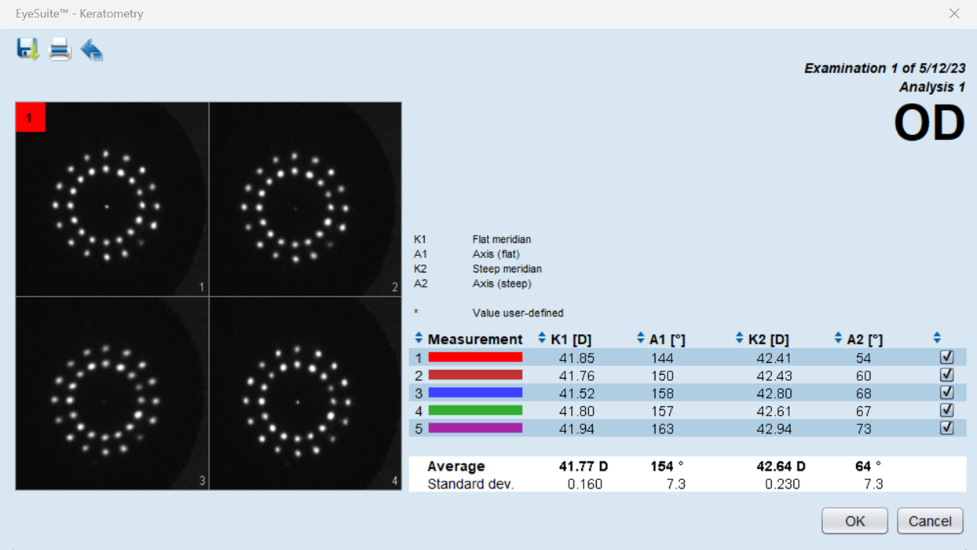Open keratometry image number 2

click(x=306, y=199)
